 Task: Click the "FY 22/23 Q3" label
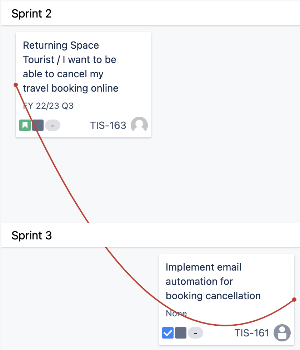[x=48, y=106]
